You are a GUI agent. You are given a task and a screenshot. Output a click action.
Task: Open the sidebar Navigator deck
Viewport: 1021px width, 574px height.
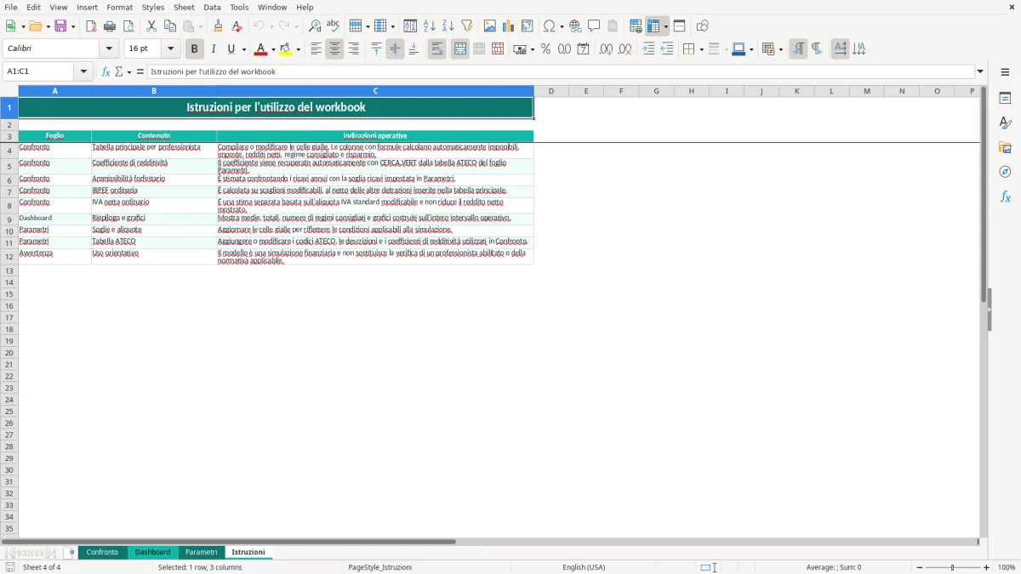coord(1005,173)
